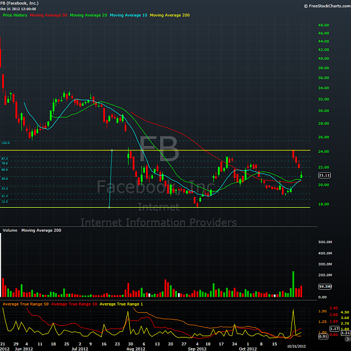
Task: Click the 66.6 Fibonacci level label
Action: pos(4,170)
